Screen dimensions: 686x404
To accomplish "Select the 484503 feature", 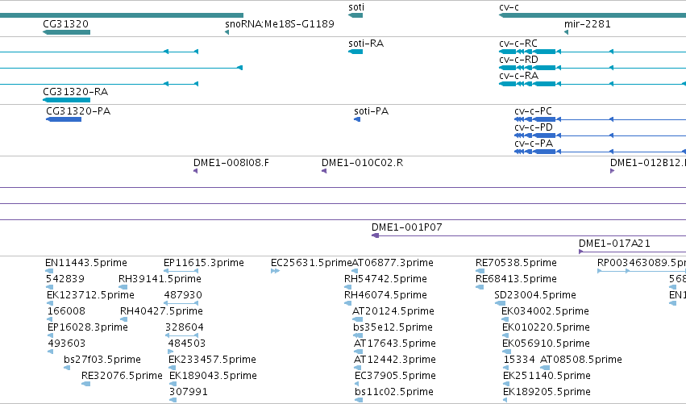I will (x=171, y=352).
